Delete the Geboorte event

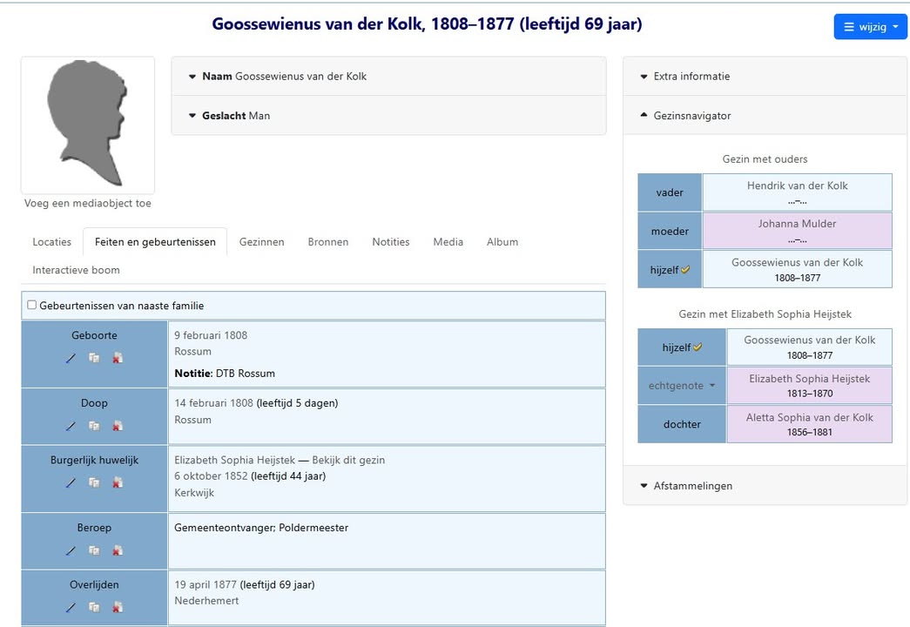[118, 357]
